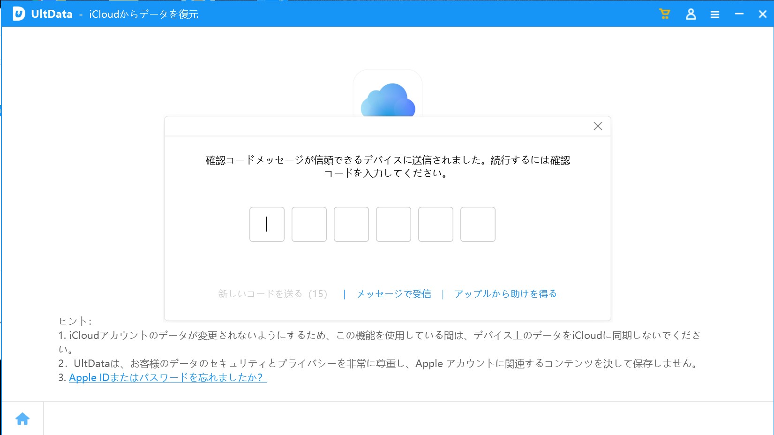Focus the first verification code box

[267, 224]
